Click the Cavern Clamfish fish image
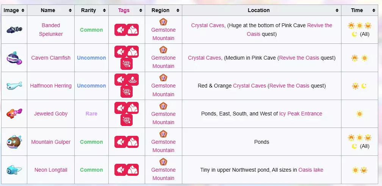 14,58
